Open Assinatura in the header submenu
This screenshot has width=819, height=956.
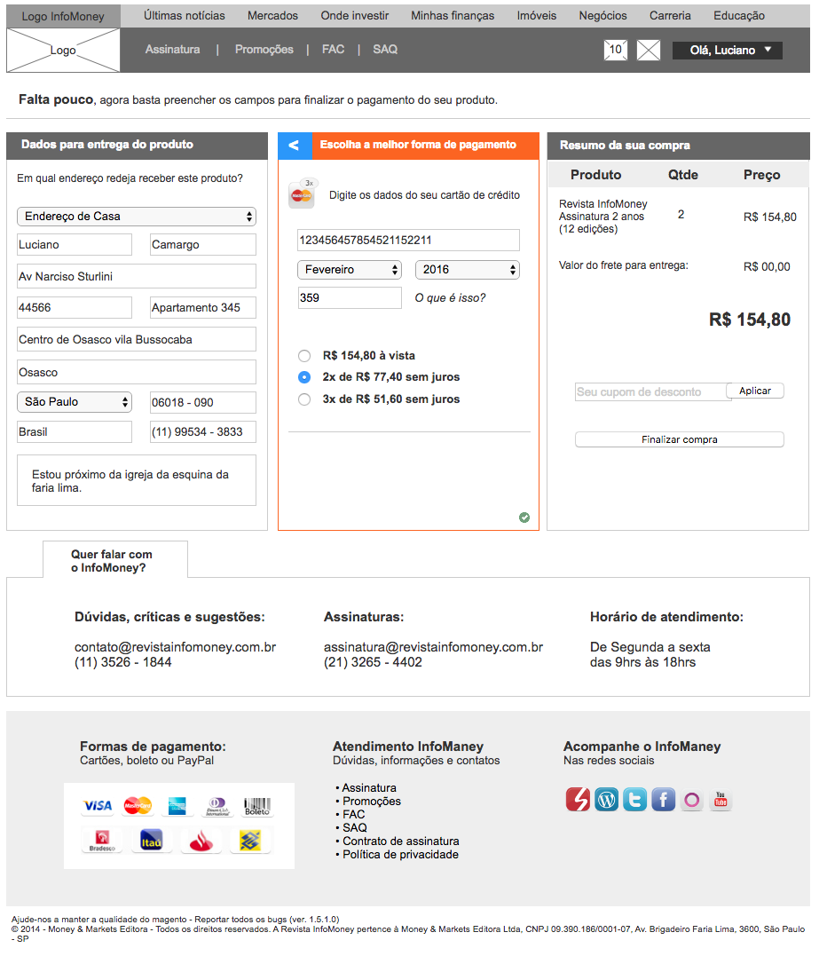point(172,50)
